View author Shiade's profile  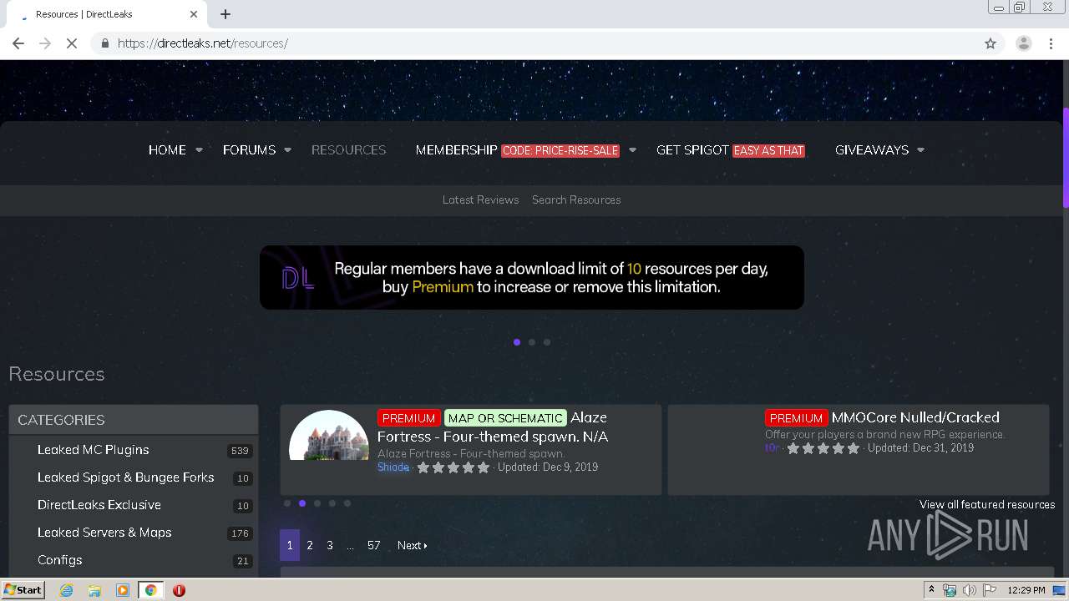pyautogui.click(x=393, y=467)
